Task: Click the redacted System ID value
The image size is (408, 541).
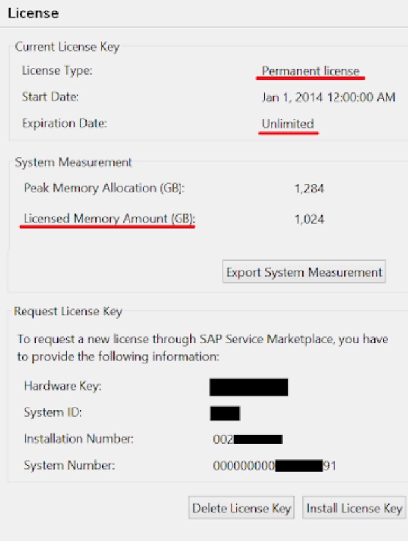Action: 225,413
